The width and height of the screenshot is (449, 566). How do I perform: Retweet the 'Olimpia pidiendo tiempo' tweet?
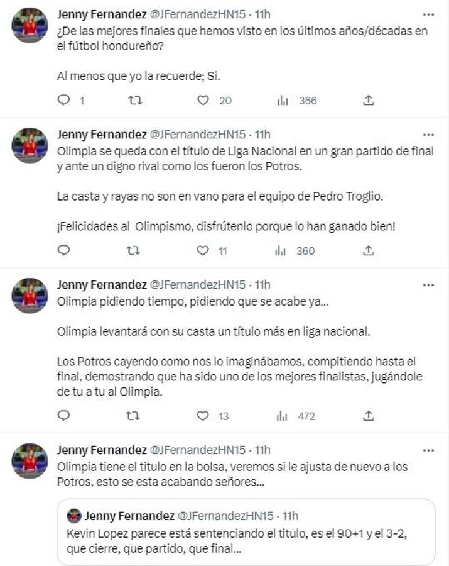[134, 416]
